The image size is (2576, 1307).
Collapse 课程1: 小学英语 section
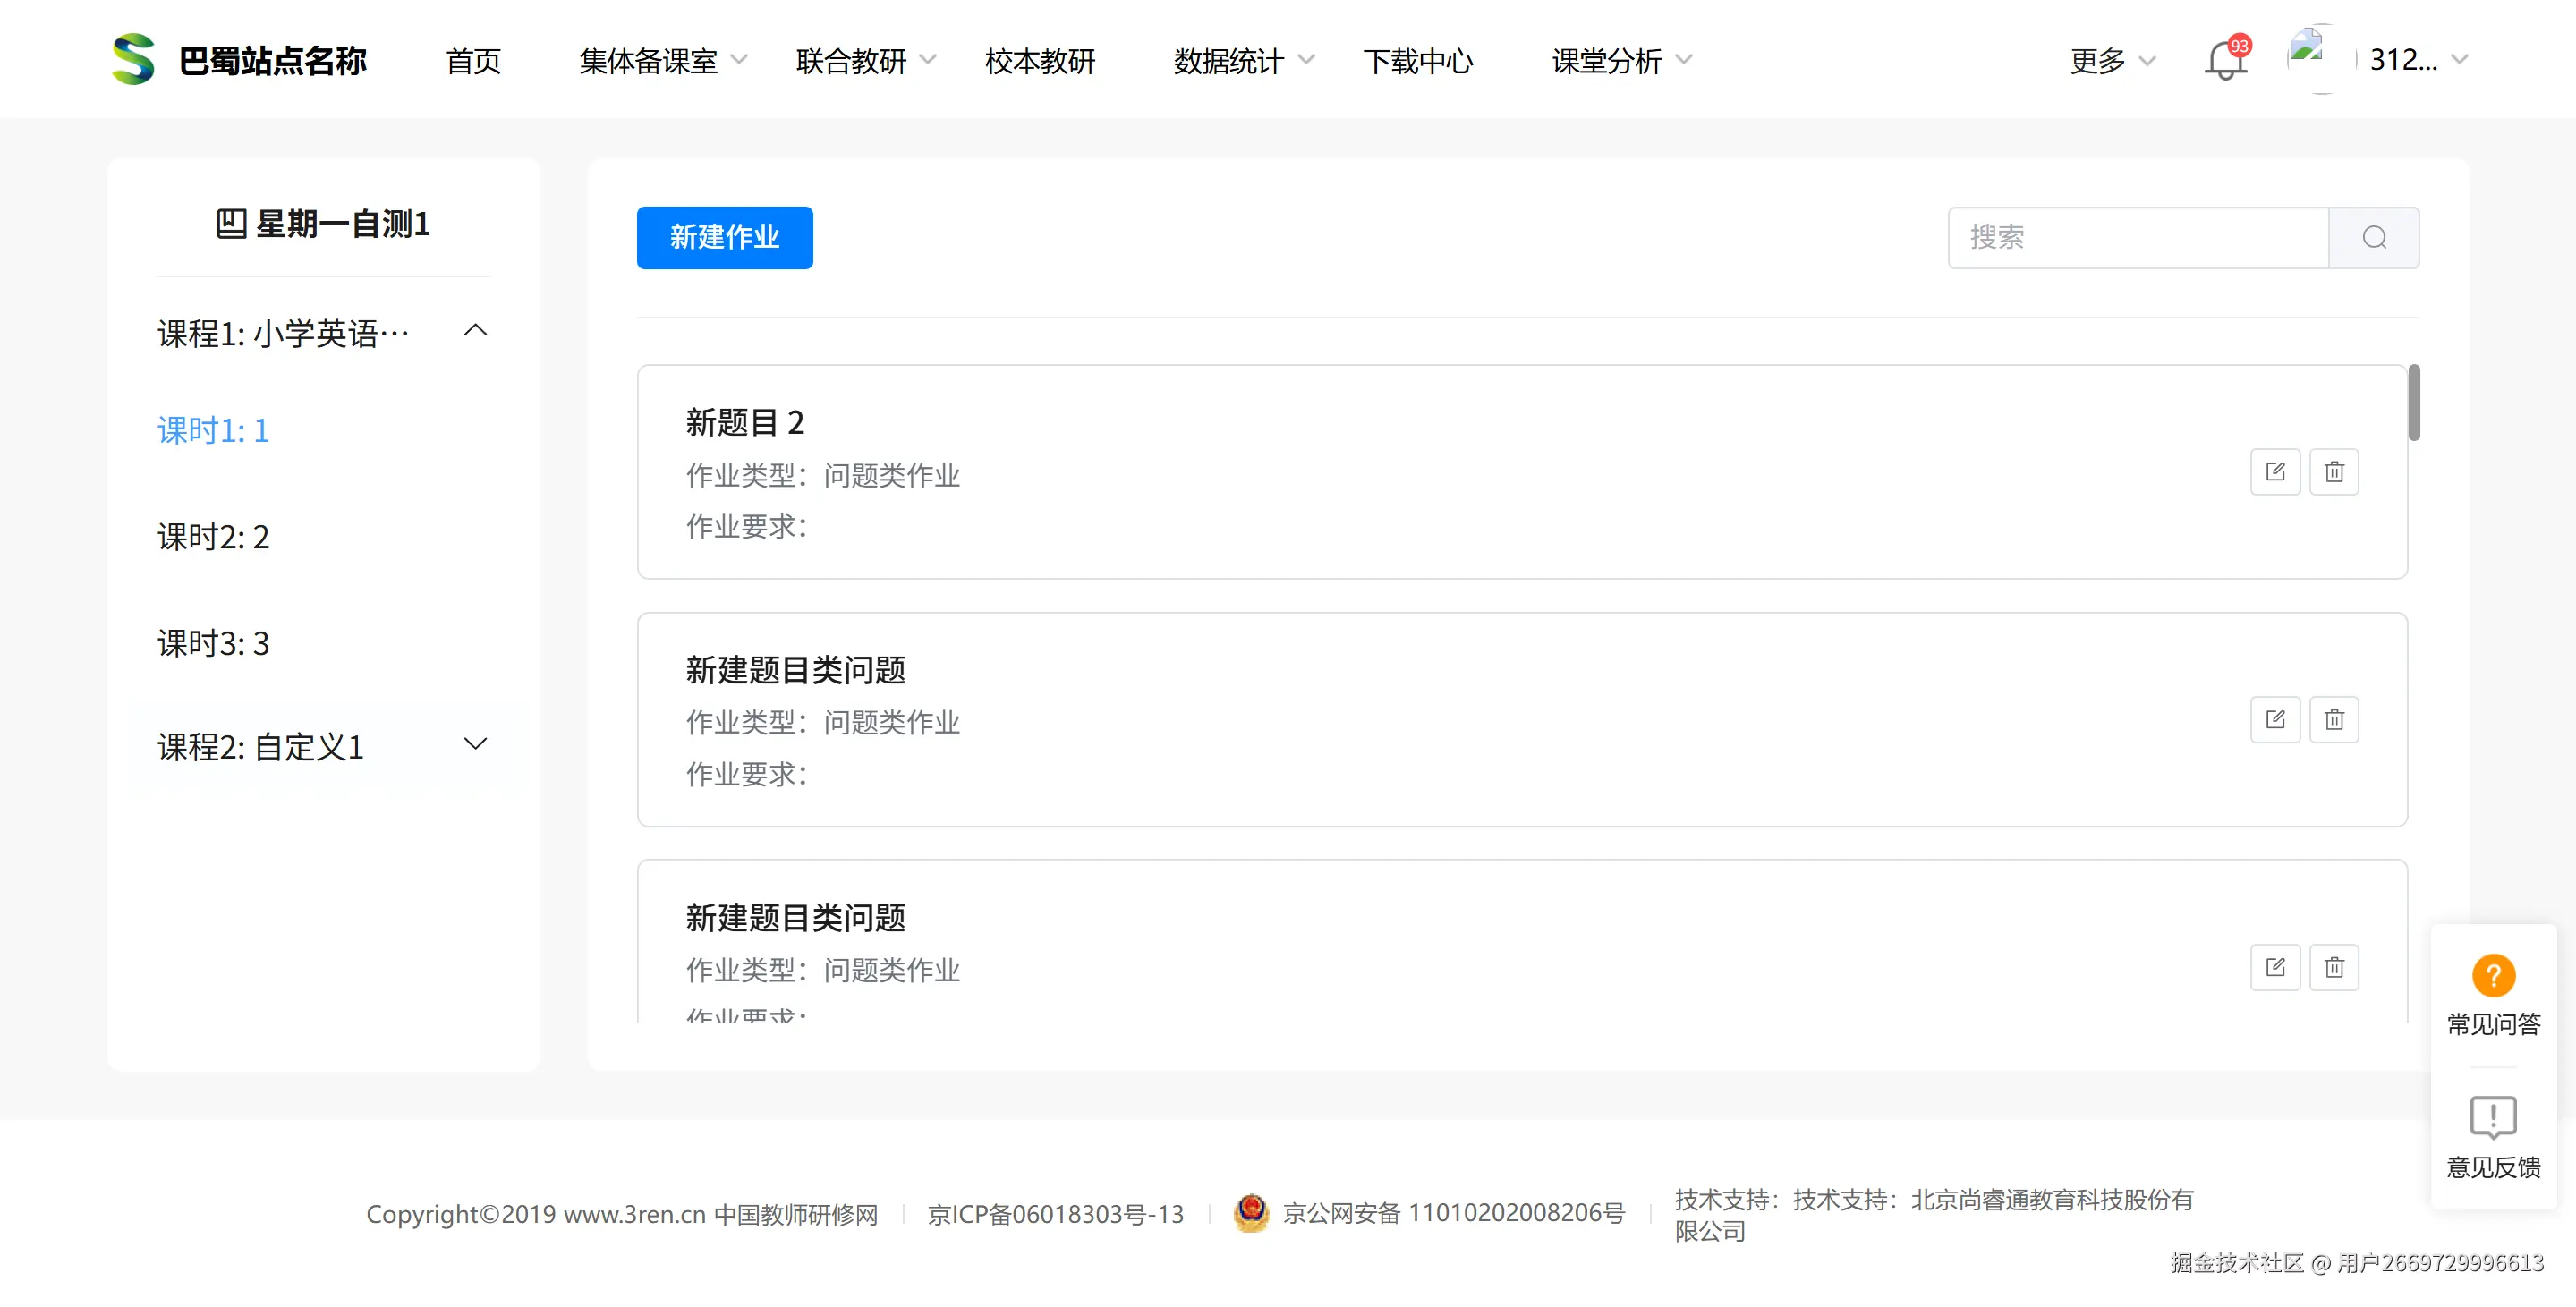476,331
